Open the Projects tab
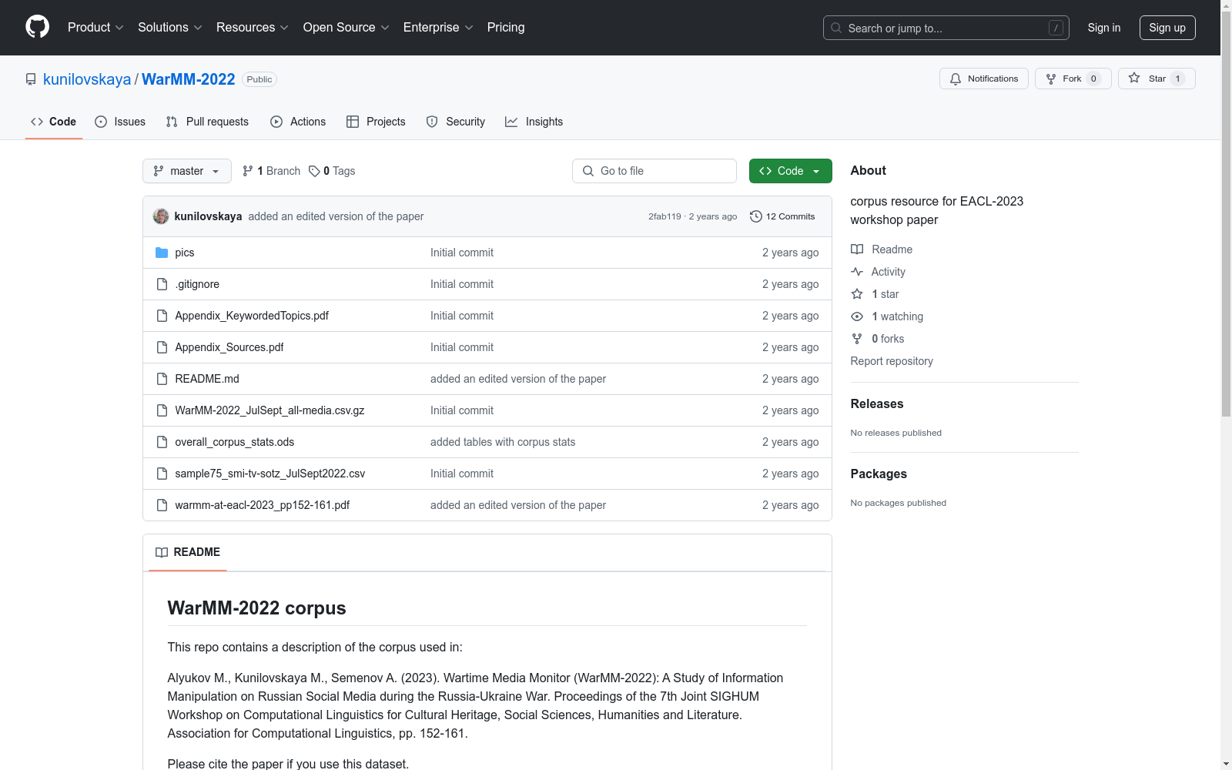 tap(376, 122)
